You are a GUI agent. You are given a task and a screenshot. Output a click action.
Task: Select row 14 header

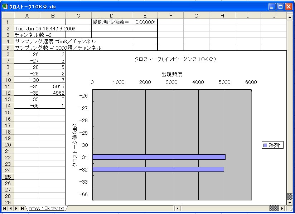[x=8, y=106]
